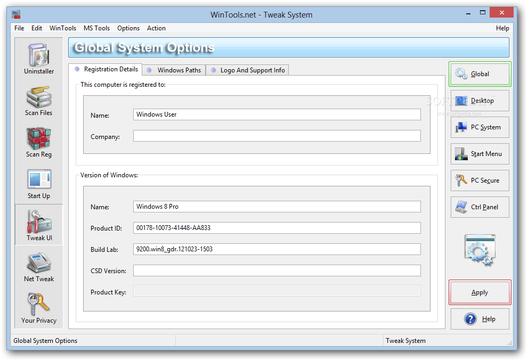Click the disabled Product Key field
The height and width of the screenshot is (361, 528).
click(277, 291)
